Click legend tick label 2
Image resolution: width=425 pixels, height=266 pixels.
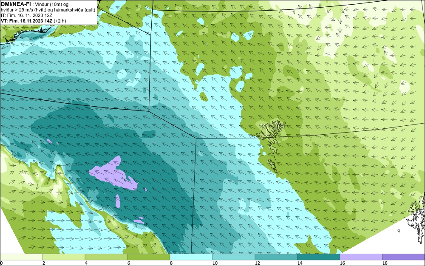44,263
